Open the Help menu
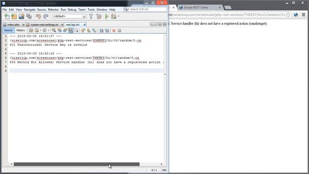 112,10
